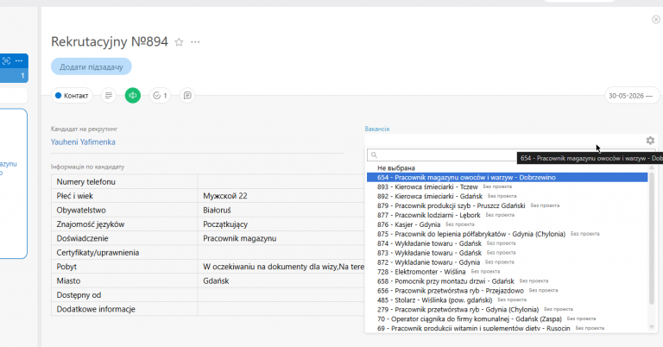Choose 873 - Wykładanie towaru - Gdańsk
This screenshot has width=663, height=347.
508,253
